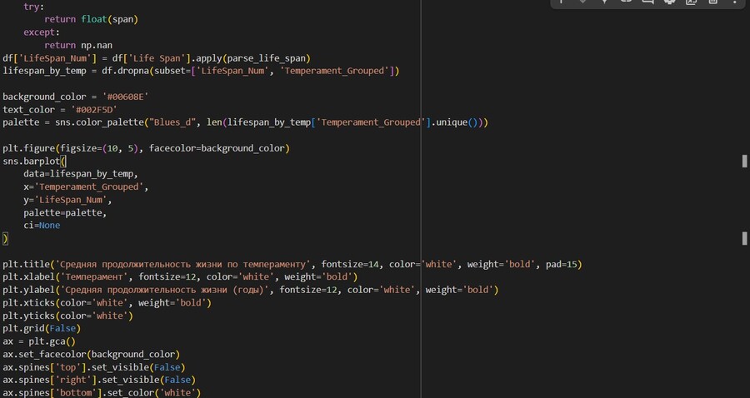The height and width of the screenshot is (398, 750).
Task: Click the 'try:' keyword line
Action: coord(34,7)
